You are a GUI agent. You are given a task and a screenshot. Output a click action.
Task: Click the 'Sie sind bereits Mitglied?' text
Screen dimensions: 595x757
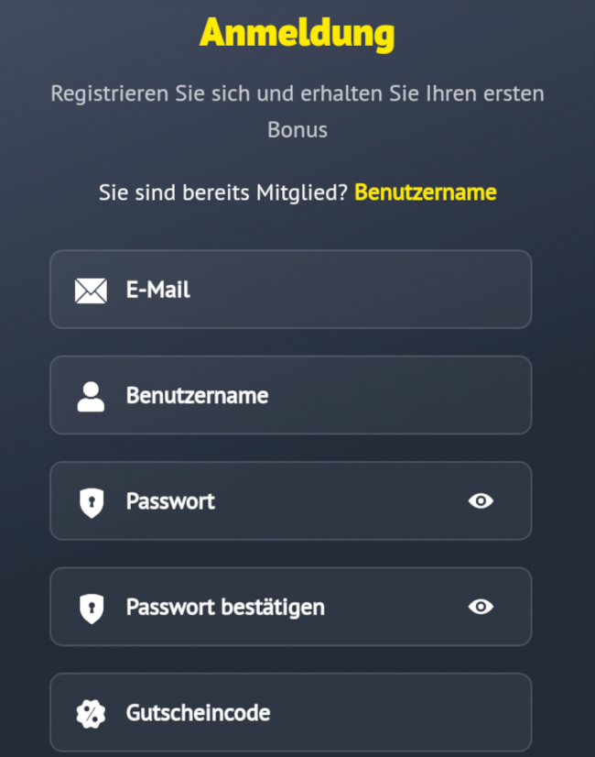tap(222, 192)
